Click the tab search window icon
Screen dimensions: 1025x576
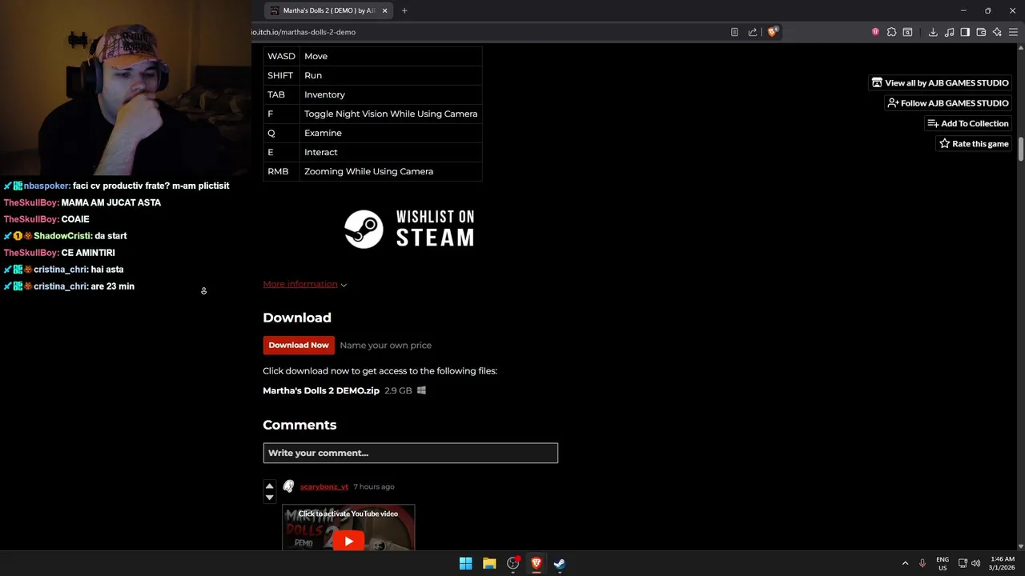coord(907,32)
